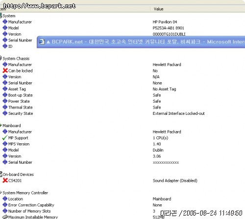Click the Security State info icon
Screen dimensions: 245x219
pyautogui.click(x=5, y=113)
